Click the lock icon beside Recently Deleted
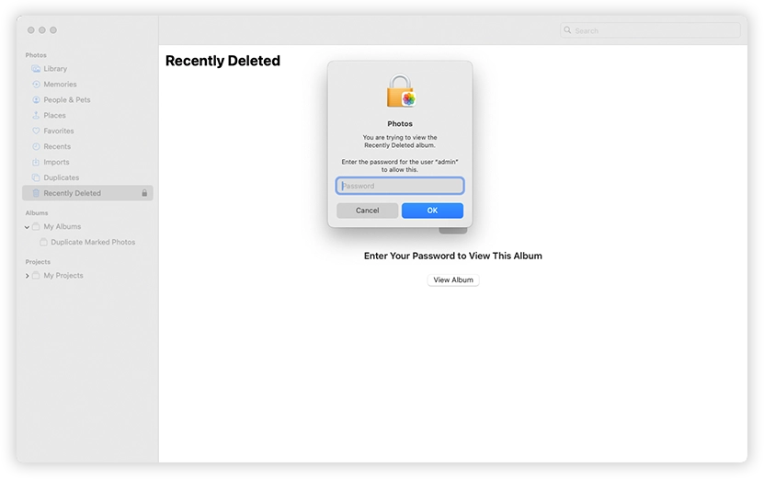The width and height of the screenshot is (764, 479). pyautogui.click(x=144, y=193)
